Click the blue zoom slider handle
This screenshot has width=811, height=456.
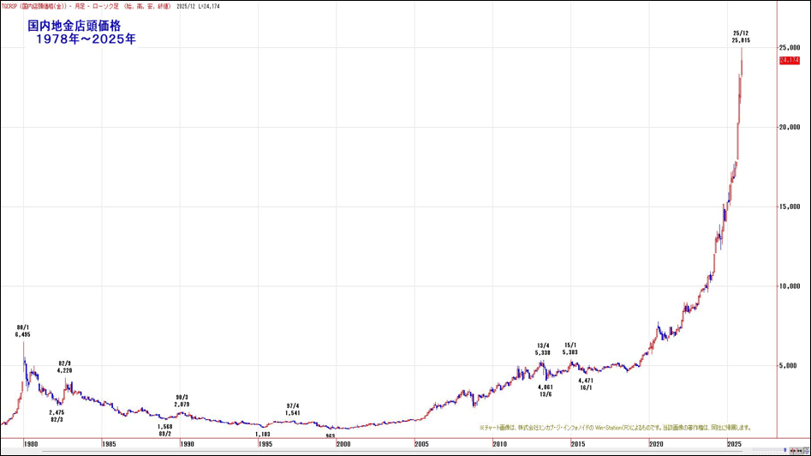click(x=785, y=450)
